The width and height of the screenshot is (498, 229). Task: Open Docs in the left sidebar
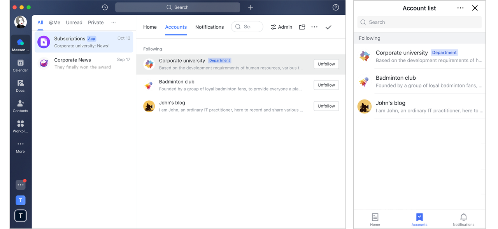[20, 86]
